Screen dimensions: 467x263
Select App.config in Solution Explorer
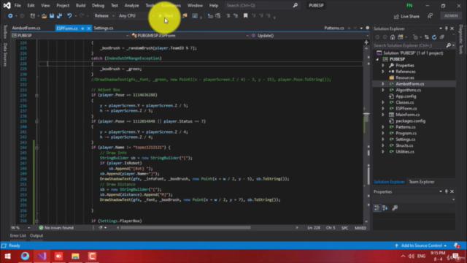[406, 96]
